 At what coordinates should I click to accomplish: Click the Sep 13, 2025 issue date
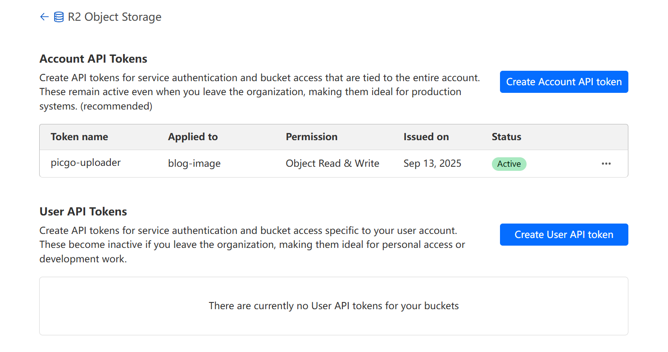coord(432,164)
